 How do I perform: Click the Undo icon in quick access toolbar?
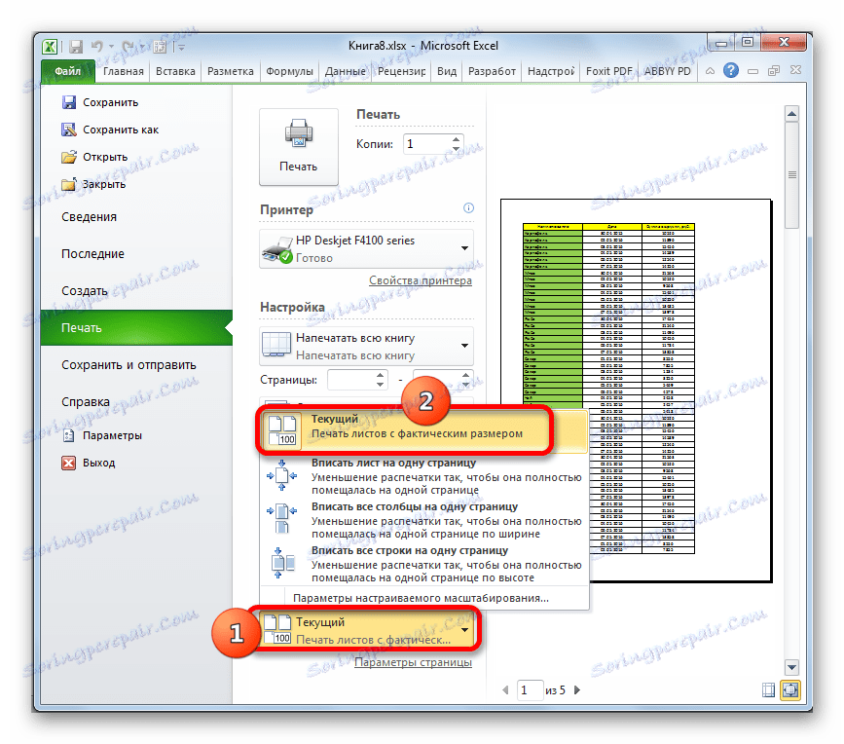pos(96,47)
